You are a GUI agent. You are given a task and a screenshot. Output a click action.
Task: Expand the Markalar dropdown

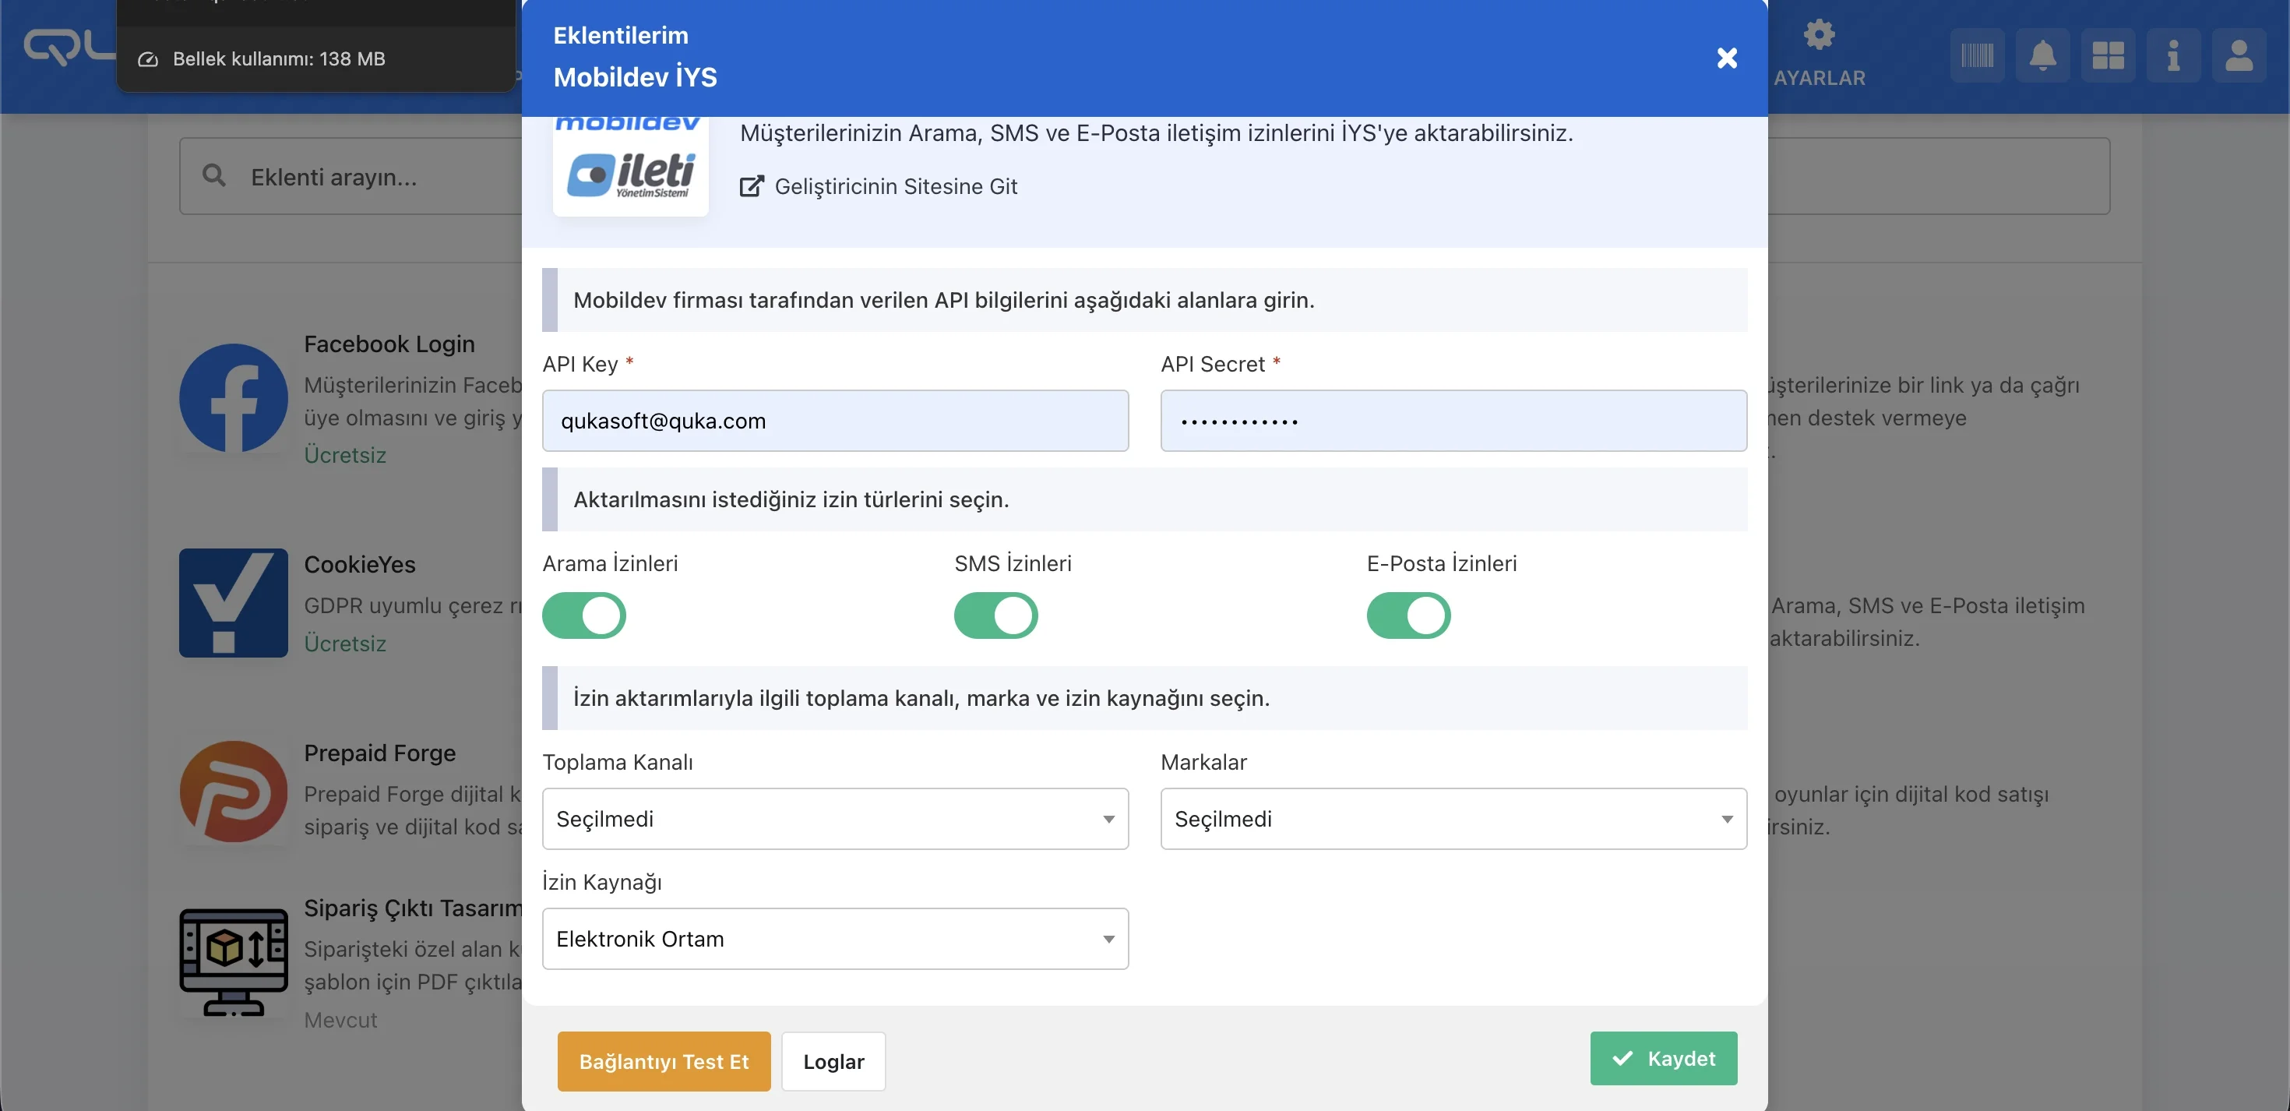click(1453, 818)
